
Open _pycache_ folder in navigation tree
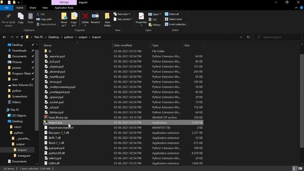23,138
